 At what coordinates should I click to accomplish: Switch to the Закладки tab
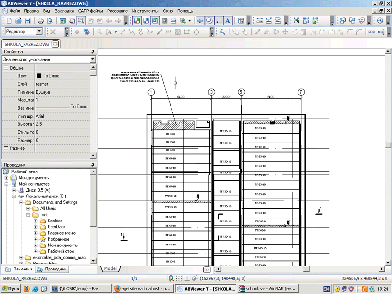[19, 269]
